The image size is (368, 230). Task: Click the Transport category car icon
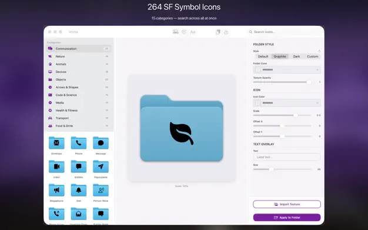(x=50, y=118)
